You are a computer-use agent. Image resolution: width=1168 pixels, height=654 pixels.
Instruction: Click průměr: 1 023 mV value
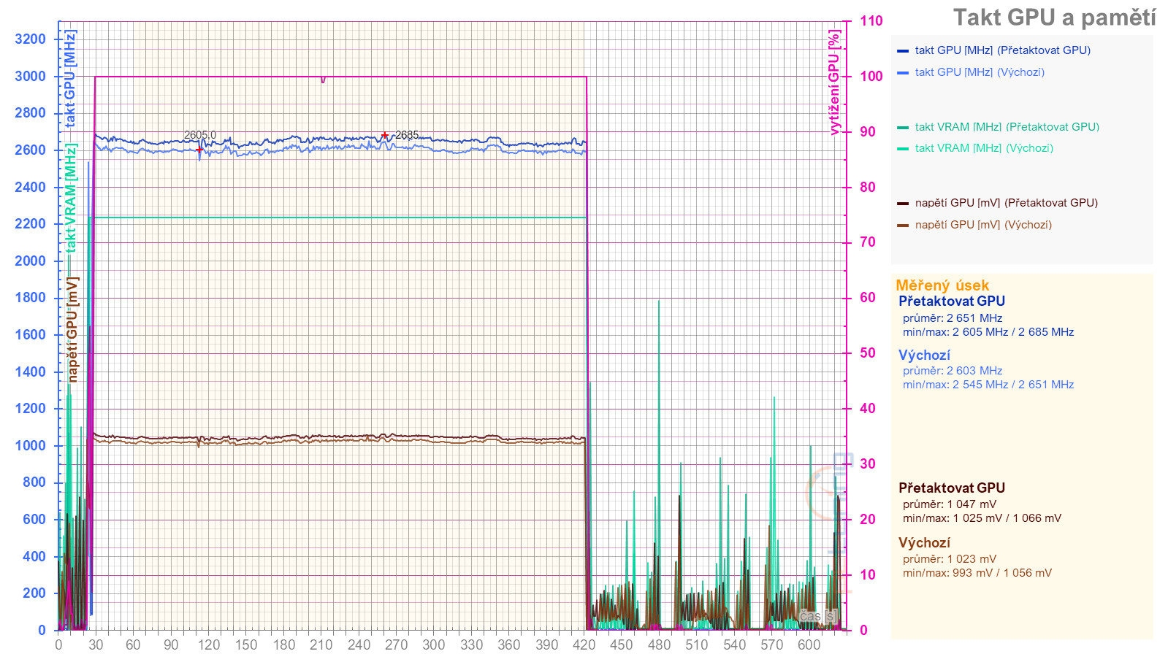pos(950,559)
